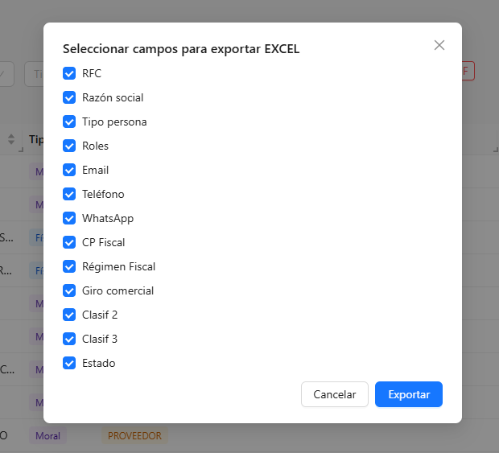Click the column sort arrows icon
Image resolution: width=499 pixels, height=453 pixels.
point(11,139)
